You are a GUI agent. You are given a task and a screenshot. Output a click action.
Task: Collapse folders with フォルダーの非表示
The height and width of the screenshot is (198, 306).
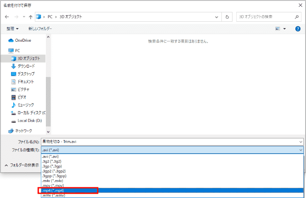click(x=22, y=165)
